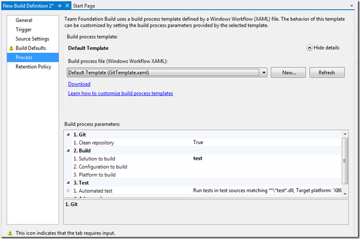Click the True value of Clean repository
Viewport: 360px width, 239px height.
pos(198,143)
